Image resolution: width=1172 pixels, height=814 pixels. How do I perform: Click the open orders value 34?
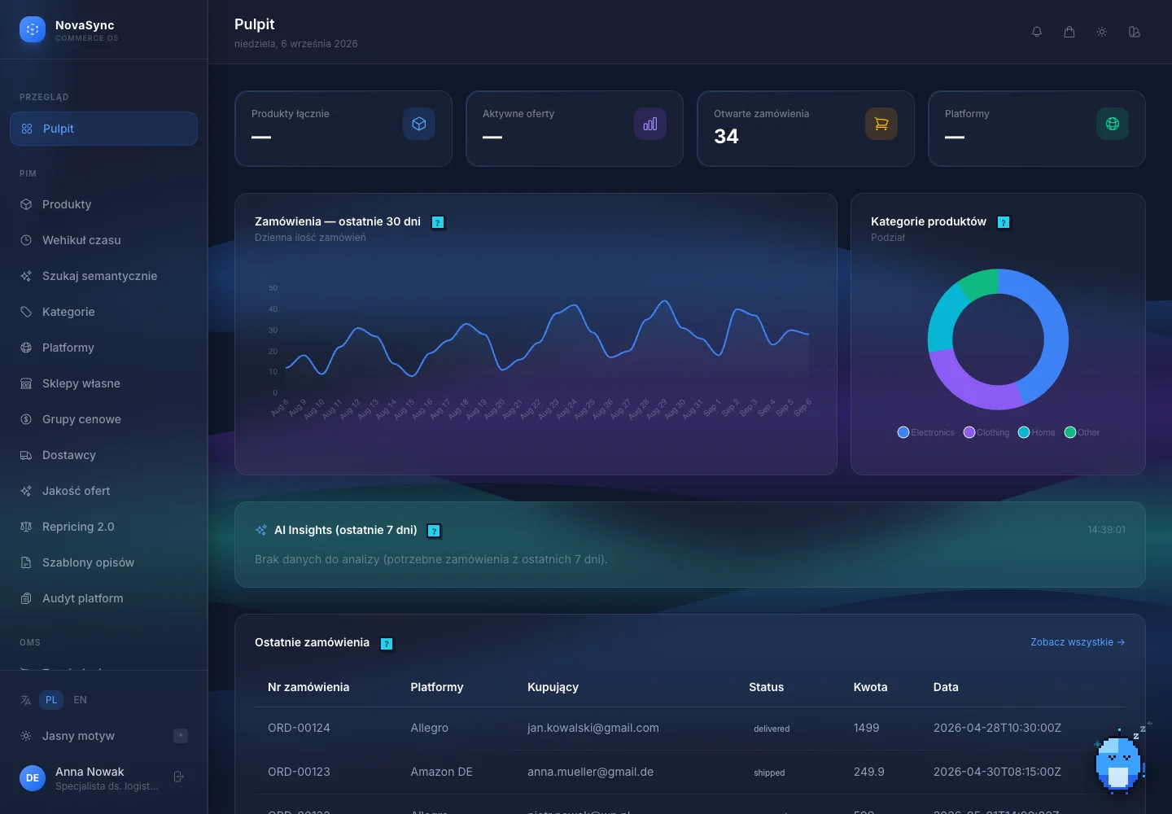click(x=726, y=136)
